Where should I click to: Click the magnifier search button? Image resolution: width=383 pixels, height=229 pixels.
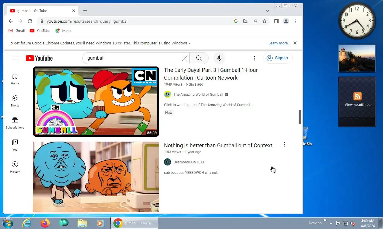point(199,58)
